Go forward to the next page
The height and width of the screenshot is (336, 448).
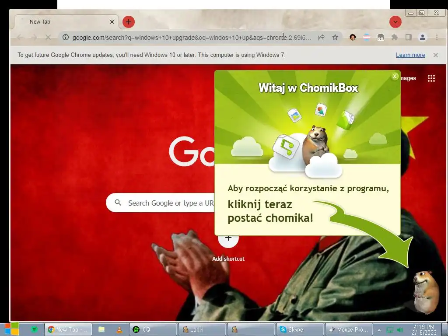34,37
